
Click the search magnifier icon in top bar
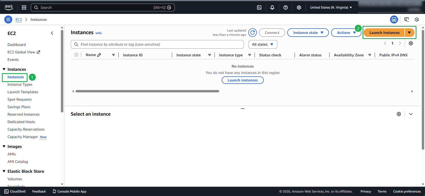point(36,7)
